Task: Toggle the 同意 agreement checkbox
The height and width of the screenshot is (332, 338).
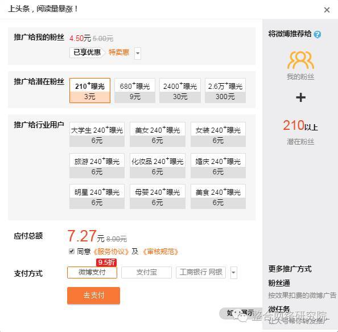Action: [x=72, y=251]
